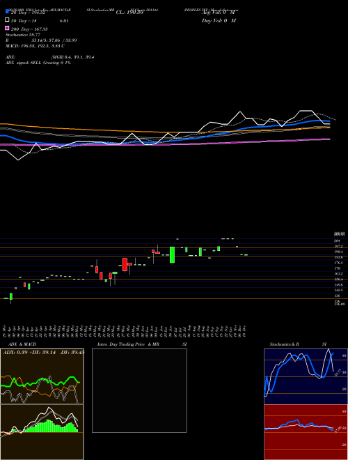This screenshot has width=348, height=460.
Task: Select the '20 Day = 194.32' text
Action: [29, 13]
